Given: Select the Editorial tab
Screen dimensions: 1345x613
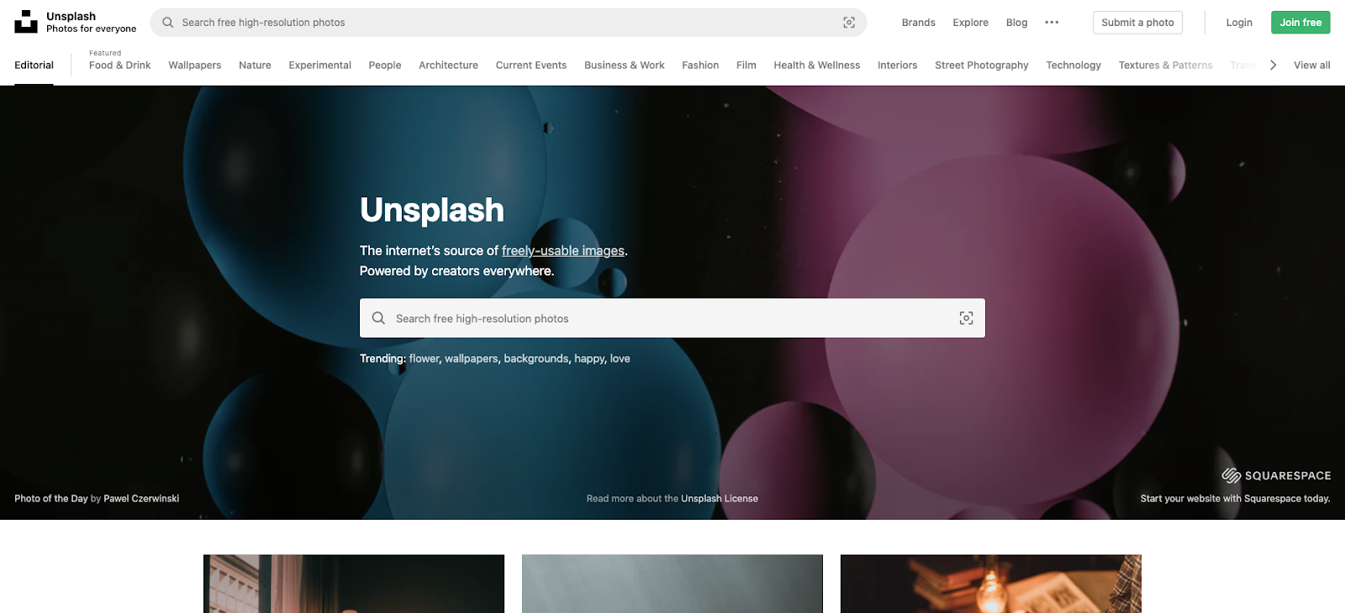Looking at the screenshot, I should [x=34, y=65].
